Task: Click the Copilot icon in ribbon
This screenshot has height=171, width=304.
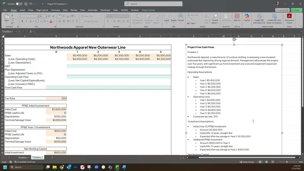Action: 247,18
